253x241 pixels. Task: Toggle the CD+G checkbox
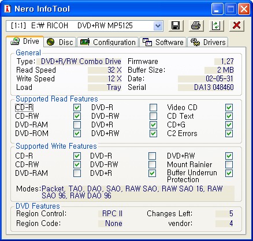click(229, 125)
